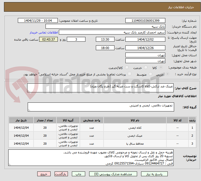Image resolution: width=201 pixels, height=181 pixels.
Task: Toggle the اسناد خزانه اسلامی payment checkbox
Action: click(x=130, y=74)
